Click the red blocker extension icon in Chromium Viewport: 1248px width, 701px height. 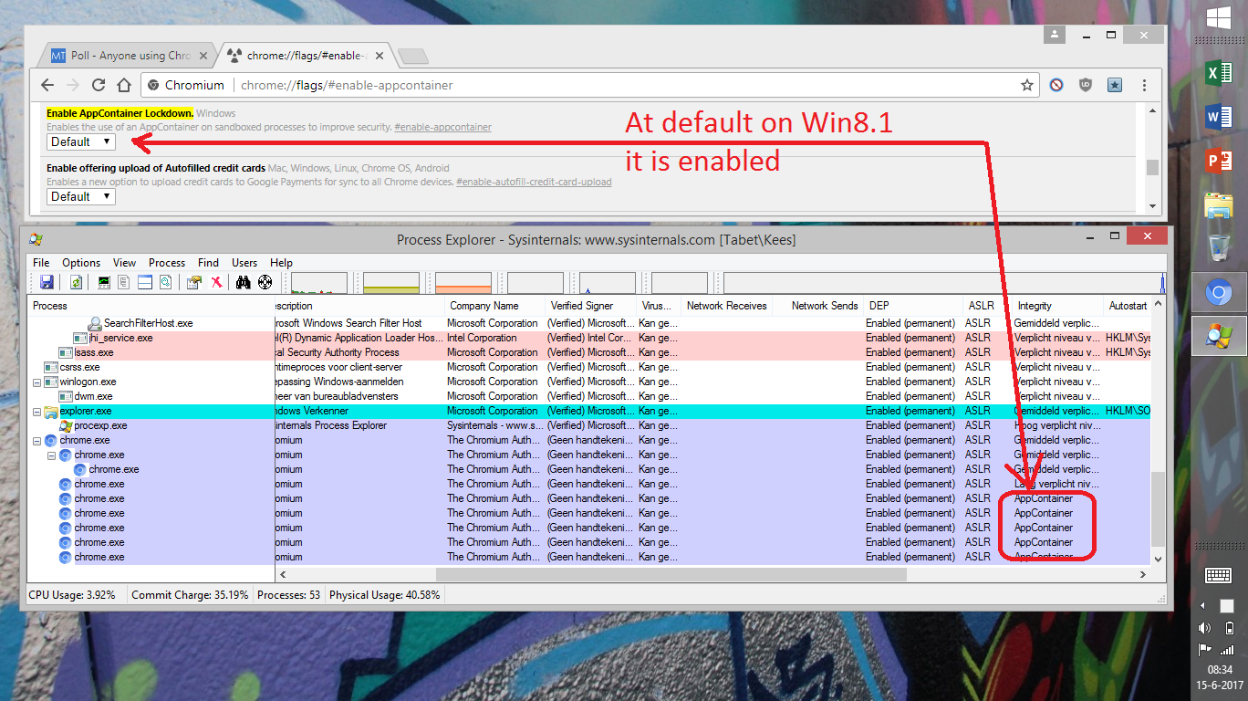click(1056, 85)
